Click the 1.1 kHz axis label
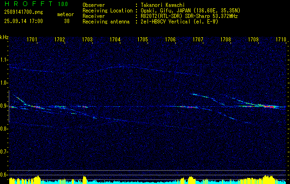290x184 pixels. pos(4,60)
